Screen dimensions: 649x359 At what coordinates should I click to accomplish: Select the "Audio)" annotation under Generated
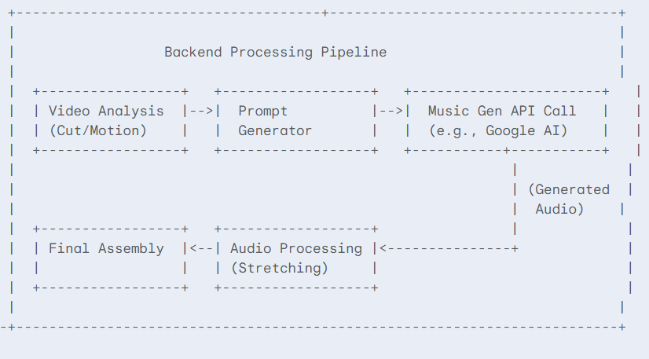(559, 209)
